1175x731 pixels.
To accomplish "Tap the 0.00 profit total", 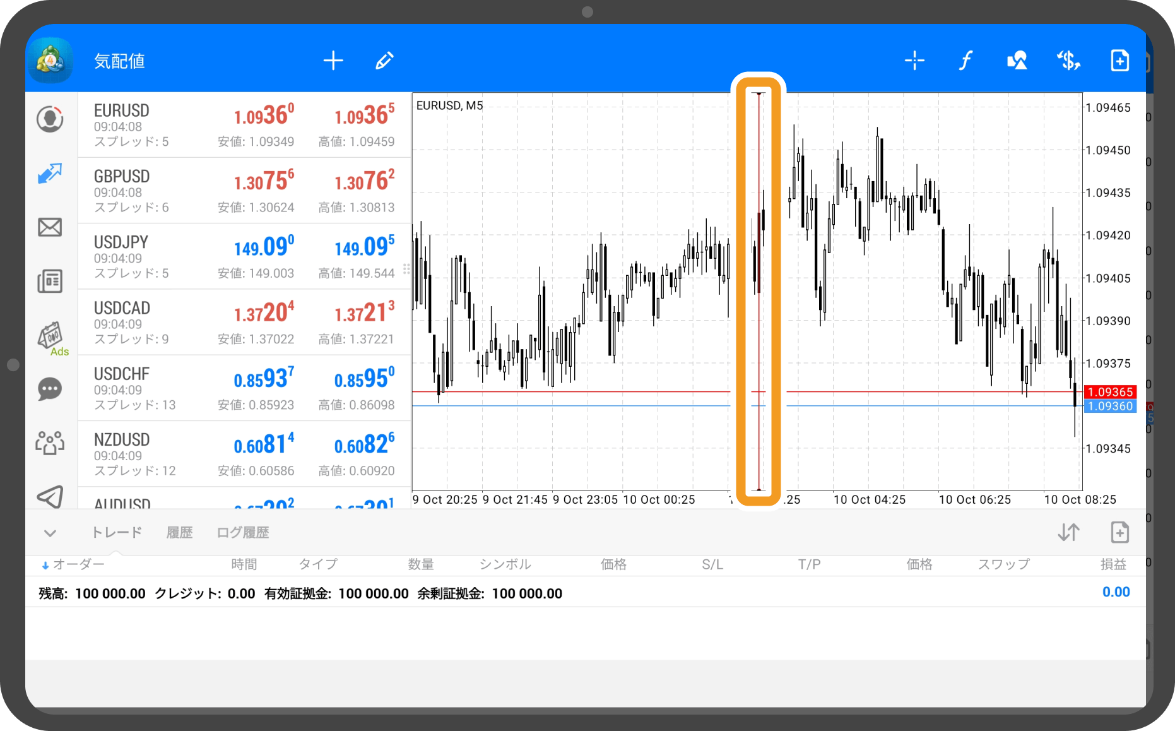I will coord(1116,592).
